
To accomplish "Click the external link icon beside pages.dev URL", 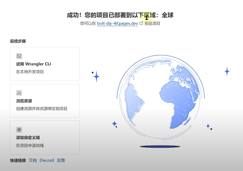I will tap(141, 23).
